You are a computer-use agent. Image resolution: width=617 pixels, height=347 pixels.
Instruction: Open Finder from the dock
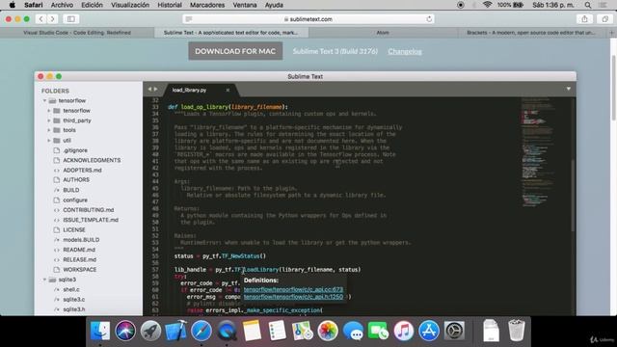click(x=100, y=331)
